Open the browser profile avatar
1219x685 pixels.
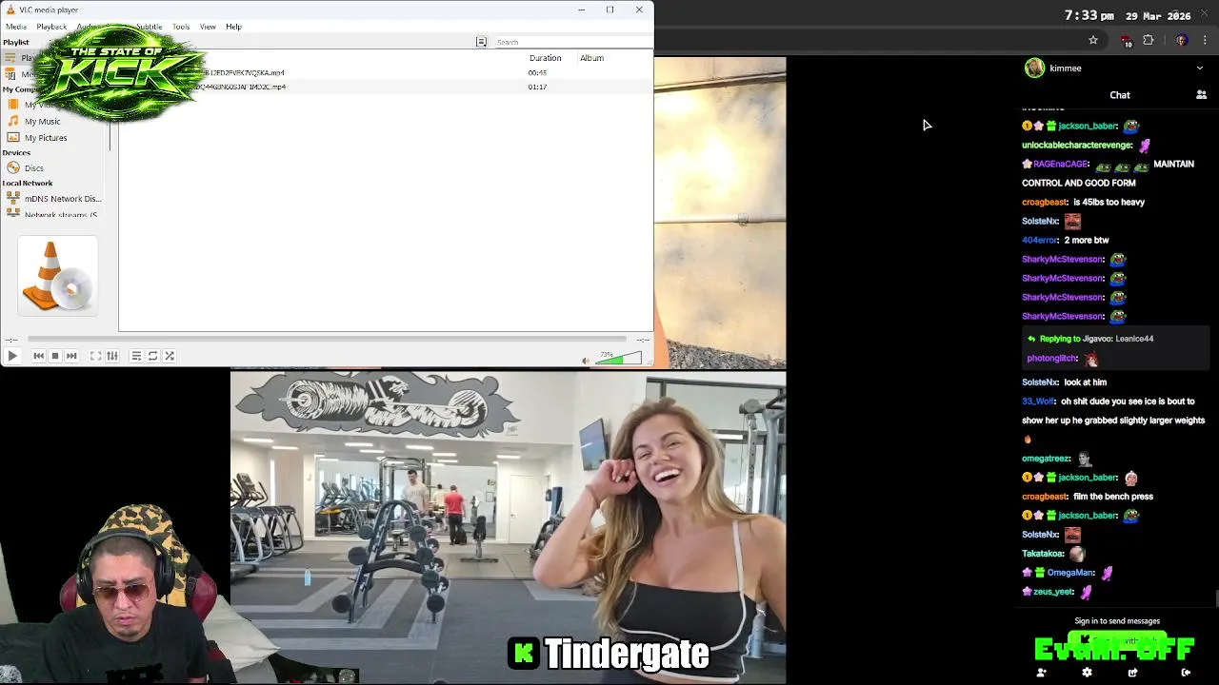(x=1181, y=40)
